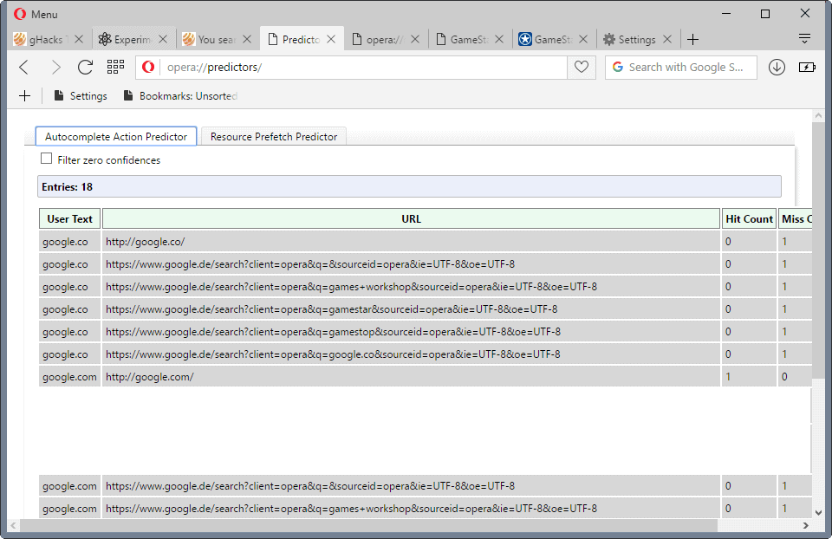This screenshot has height=539, width=832.
Task: Click horizontal scrollbar left arrow
Action: tap(14, 525)
